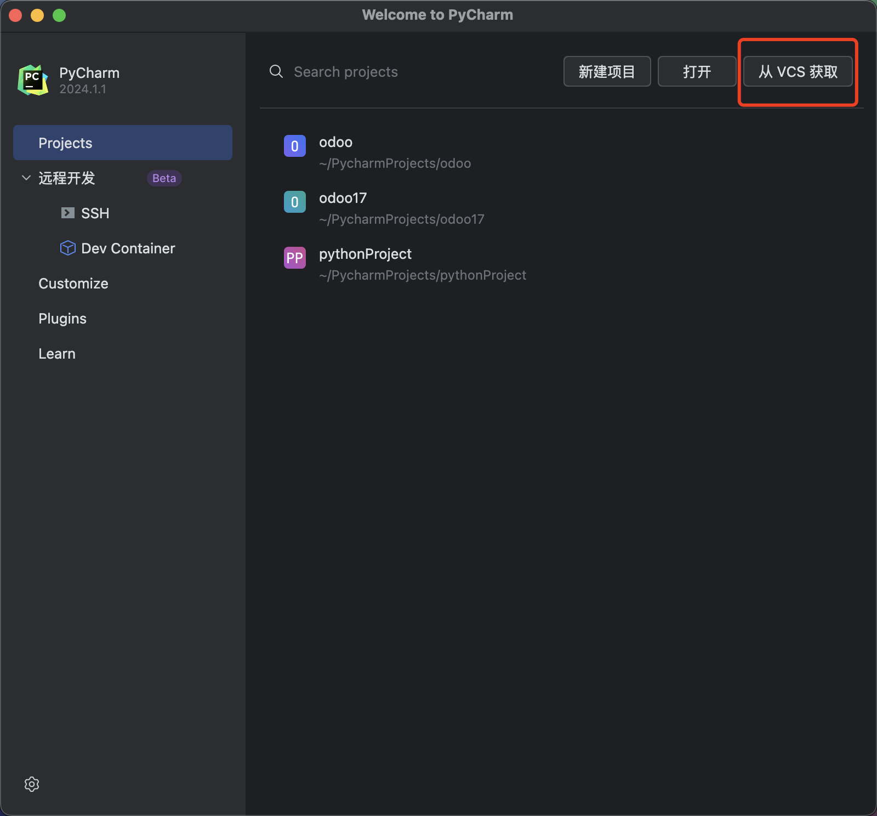This screenshot has width=877, height=816.
Task: Click the odoo project icon
Action: [295, 146]
